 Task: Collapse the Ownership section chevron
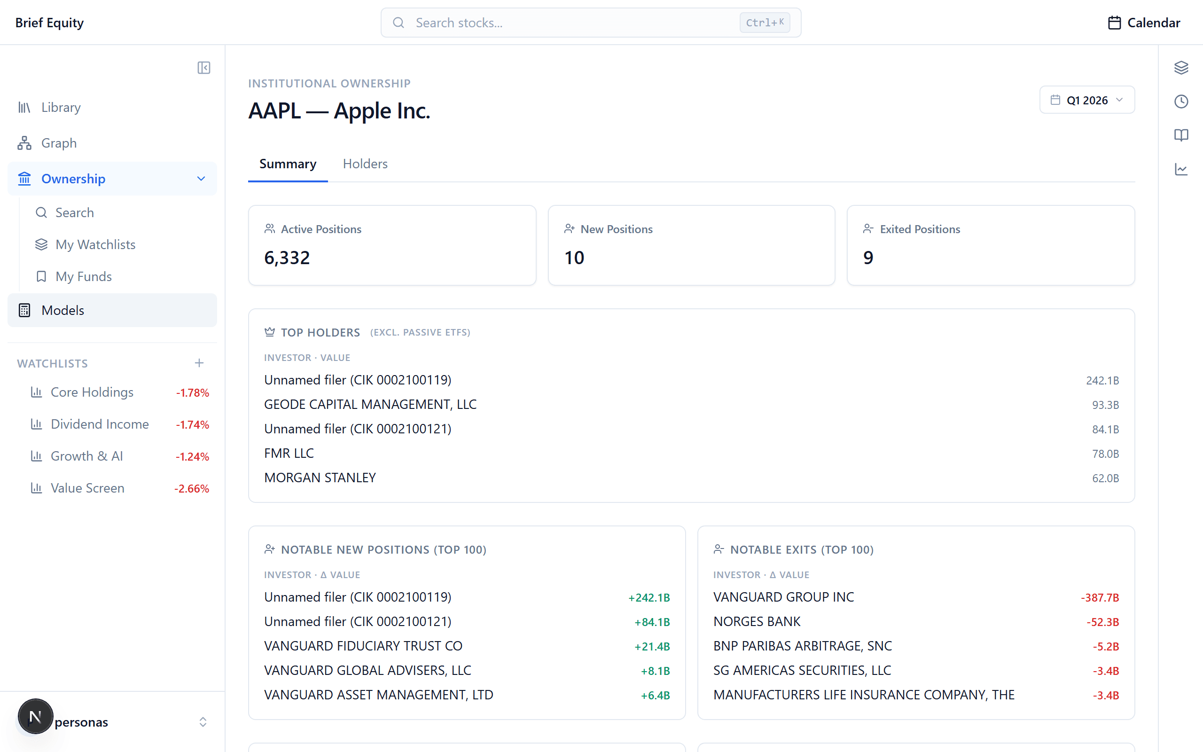click(201, 179)
